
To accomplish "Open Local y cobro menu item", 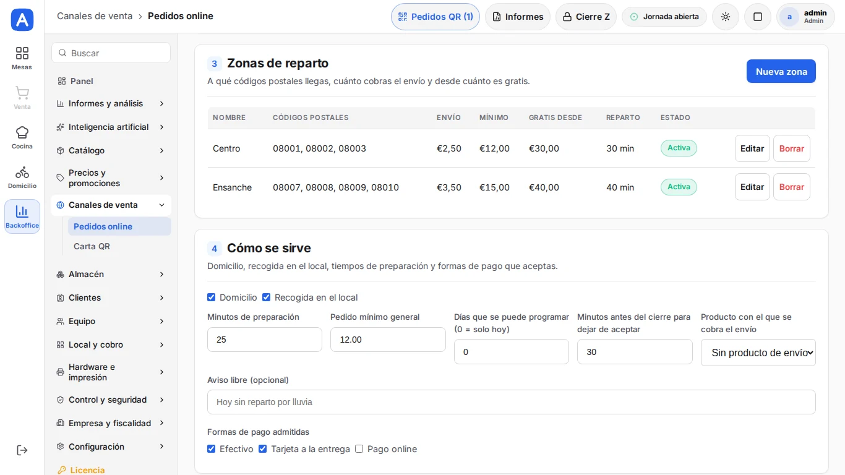I will (111, 344).
